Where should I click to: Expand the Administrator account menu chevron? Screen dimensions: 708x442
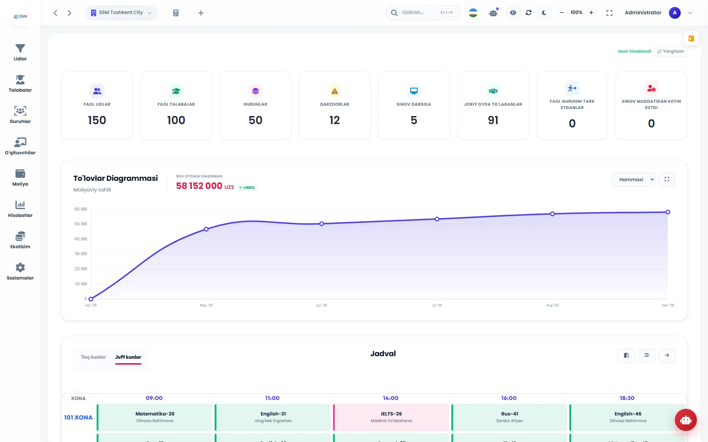coord(690,13)
